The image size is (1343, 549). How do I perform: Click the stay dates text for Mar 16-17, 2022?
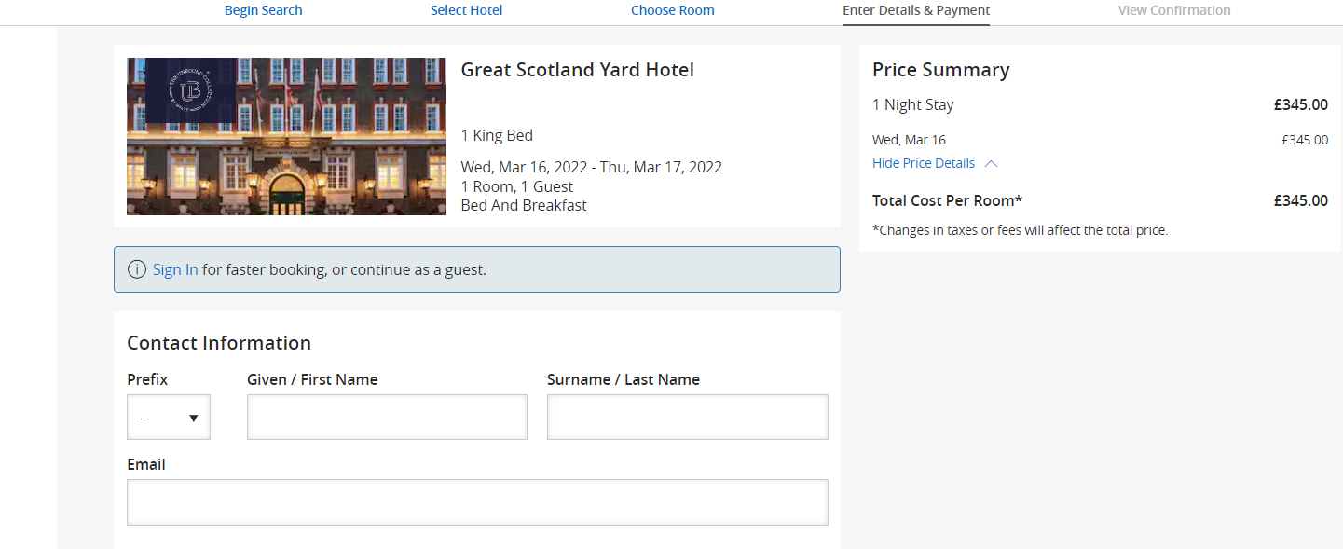click(591, 168)
